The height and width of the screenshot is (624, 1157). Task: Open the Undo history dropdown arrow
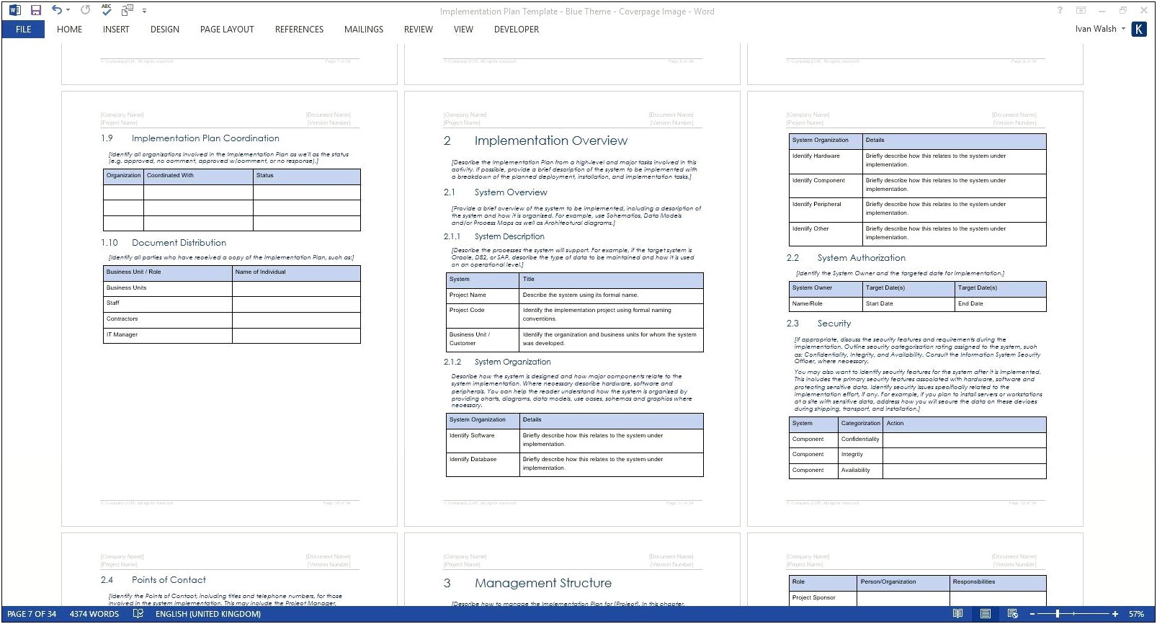click(68, 10)
